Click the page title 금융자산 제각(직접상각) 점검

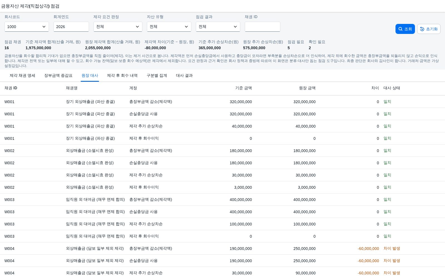click(30, 6)
